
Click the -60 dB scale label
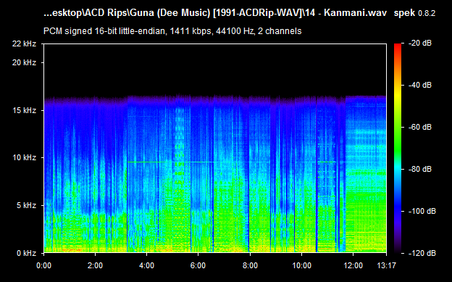(x=419, y=127)
